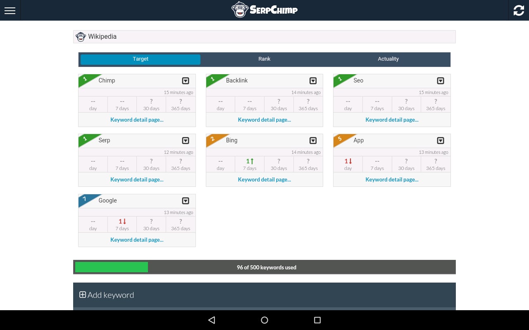Image resolution: width=529 pixels, height=330 pixels.
Task: Tap the Android recent apps button
Action: tap(317, 320)
